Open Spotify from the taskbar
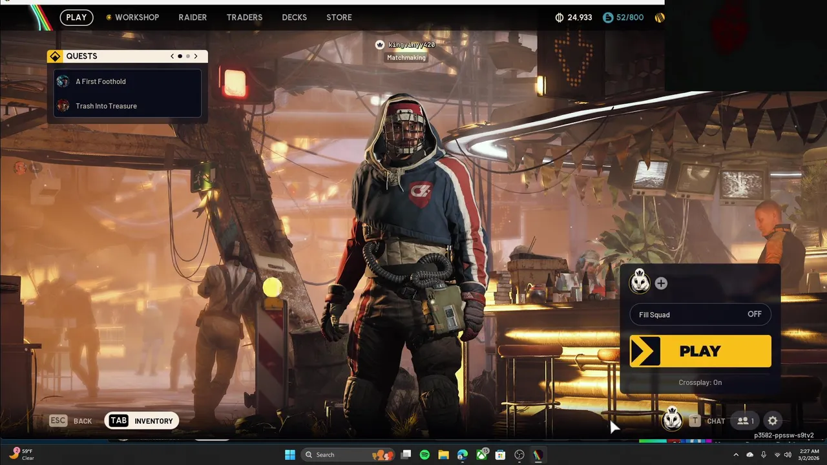Viewport: 827px width, 465px height. point(424,455)
